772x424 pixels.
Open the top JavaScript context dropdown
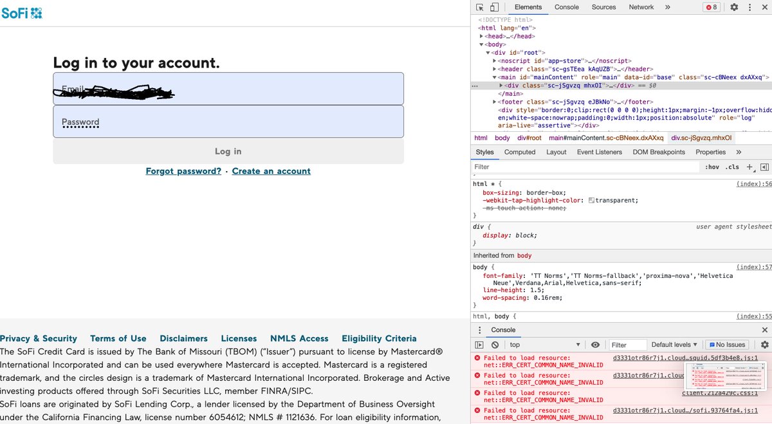(x=544, y=345)
